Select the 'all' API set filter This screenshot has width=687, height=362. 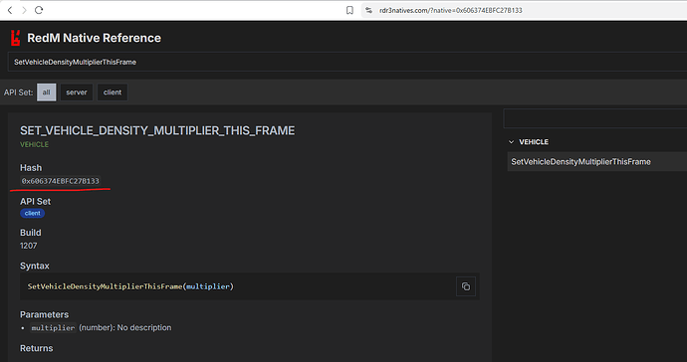tap(47, 92)
